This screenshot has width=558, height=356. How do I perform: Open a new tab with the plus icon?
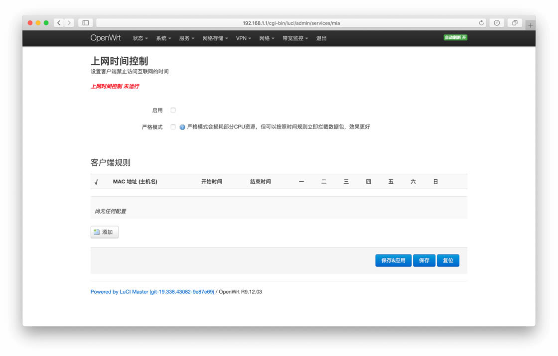pos(530,24)
